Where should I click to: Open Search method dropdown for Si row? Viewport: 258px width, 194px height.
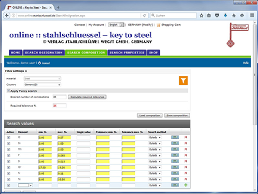click(x=155, y=143)
